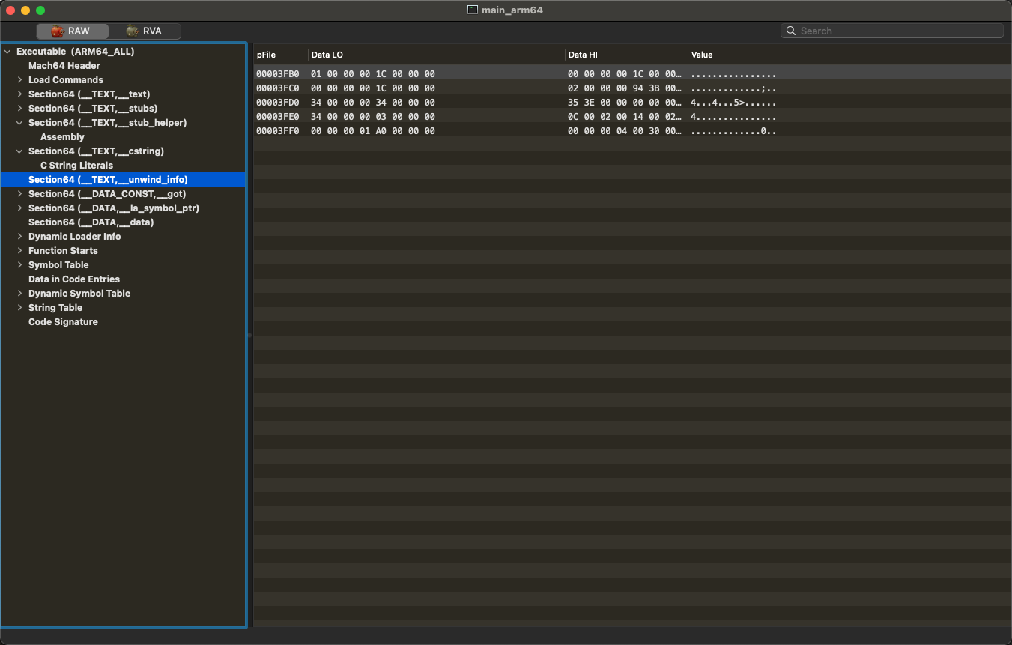Image resolution: width=1012 pixels, height=645 pixels.
Task: Select the Load Commands label
Action: pos(66,80)
